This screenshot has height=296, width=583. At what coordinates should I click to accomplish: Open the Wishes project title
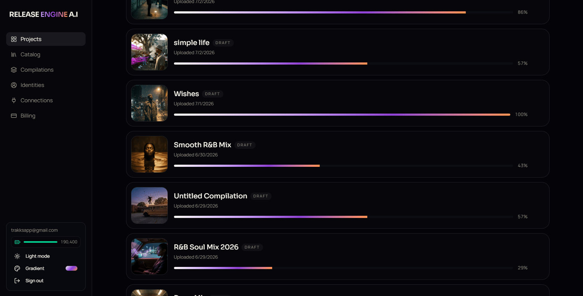click(186, 94)
